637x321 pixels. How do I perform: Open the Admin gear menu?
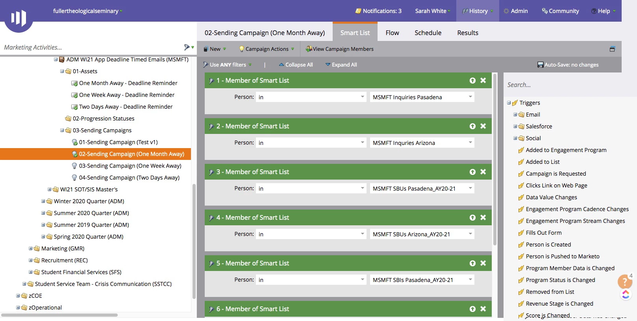[516, 11]
